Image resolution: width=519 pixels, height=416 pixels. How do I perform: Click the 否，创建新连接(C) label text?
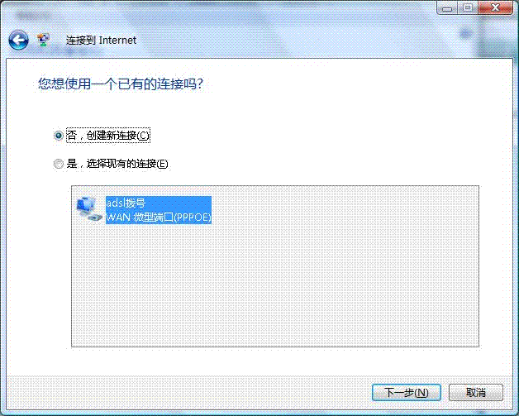tap(108, 135)
